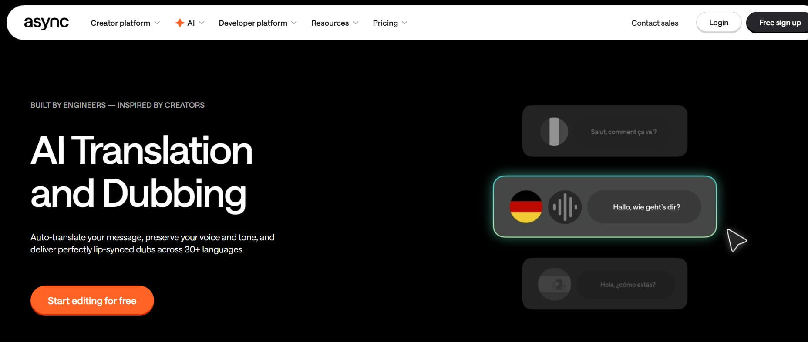This screenshot has width=808, height=342.
Task: Click 'BUILT BY ENGINEERS — INSPIRED BY CREATORS' text
Action: pos(118,105)
